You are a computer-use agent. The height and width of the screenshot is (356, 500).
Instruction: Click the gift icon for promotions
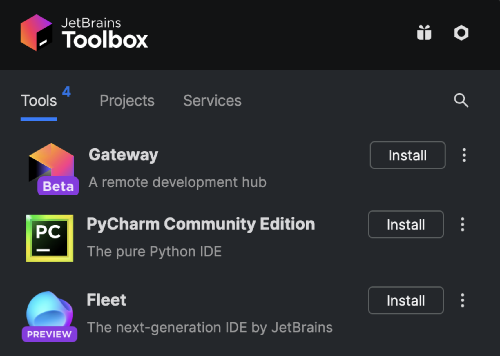[425, 33]
